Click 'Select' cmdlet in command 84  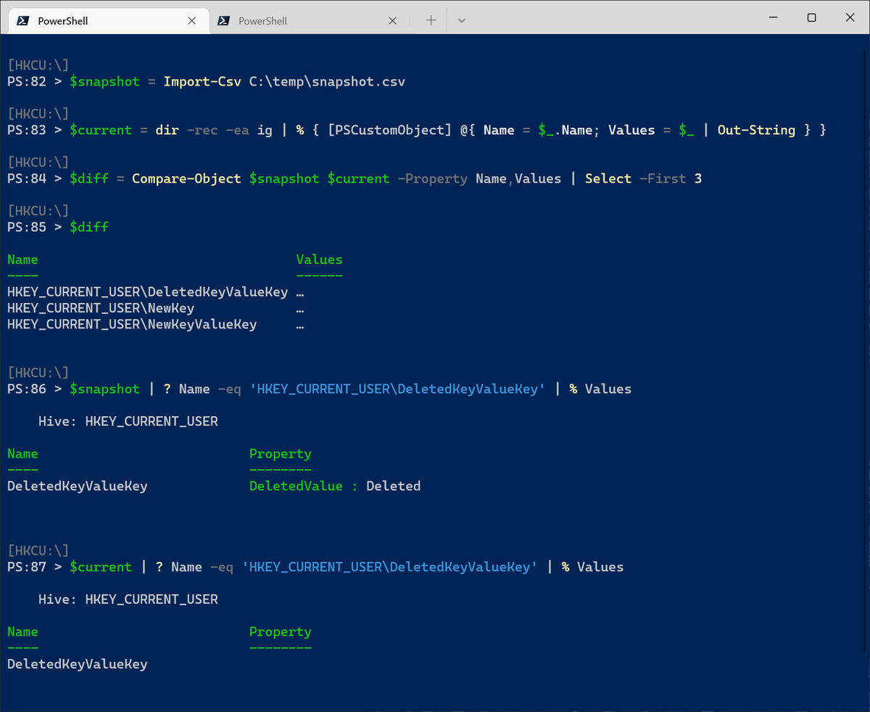(x=608, y=178)
